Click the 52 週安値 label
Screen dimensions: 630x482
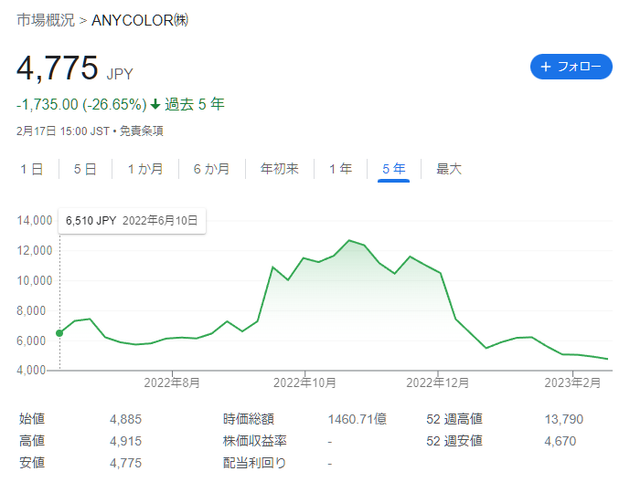tap(454, 441)
